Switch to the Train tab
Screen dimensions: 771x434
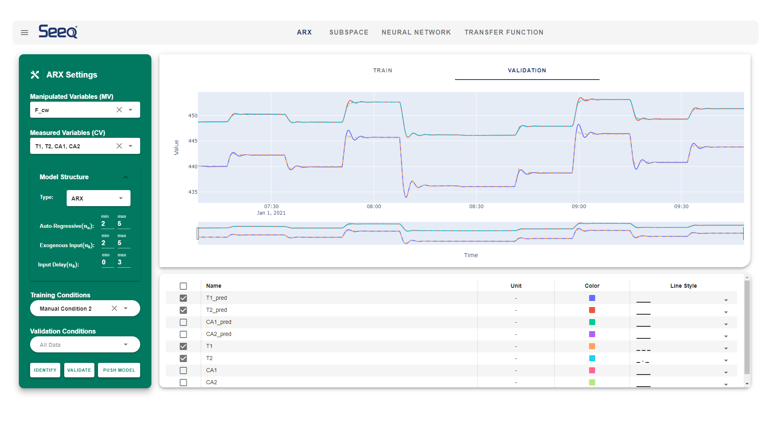point(382,70)
